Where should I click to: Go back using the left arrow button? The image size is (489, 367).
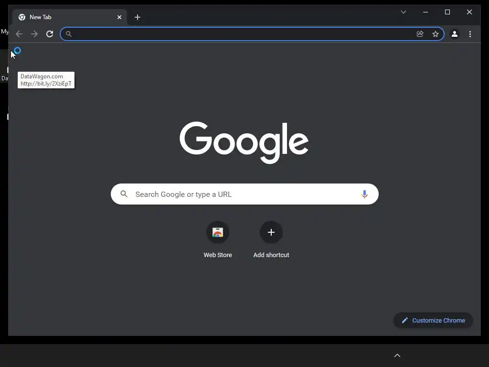(19, 34)
